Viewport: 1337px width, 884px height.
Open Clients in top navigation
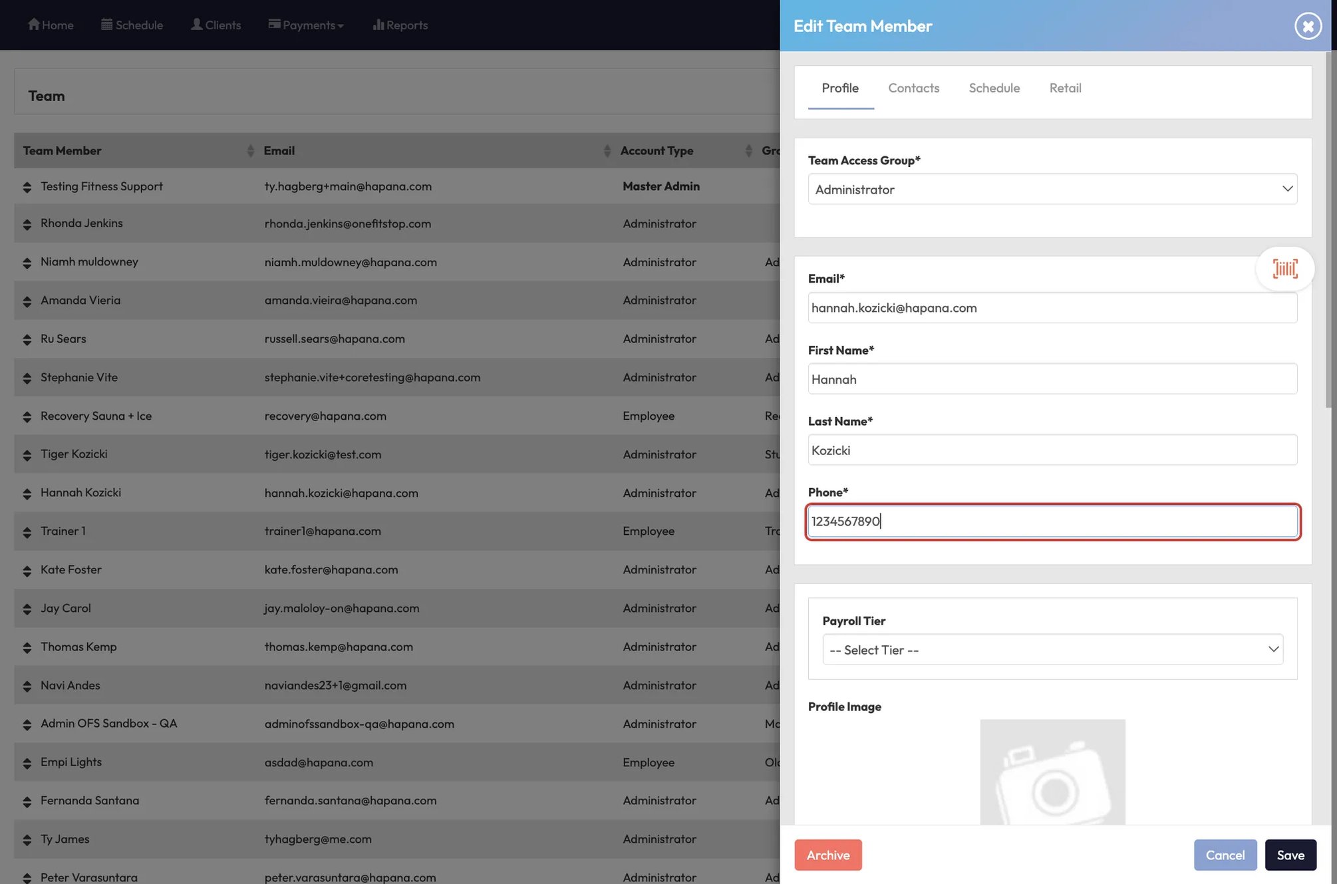tap(216, 25)
